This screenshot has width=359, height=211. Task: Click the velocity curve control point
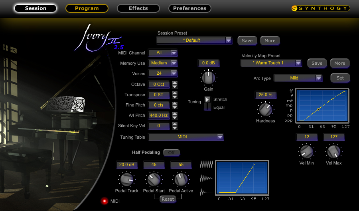pos(318,110)
